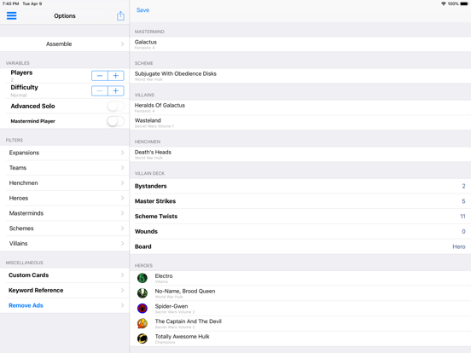Screen dimensions: 471x353
Task: Click The Captain And The Devil icon
Action: pyautogui.click(x=142, y=323)
